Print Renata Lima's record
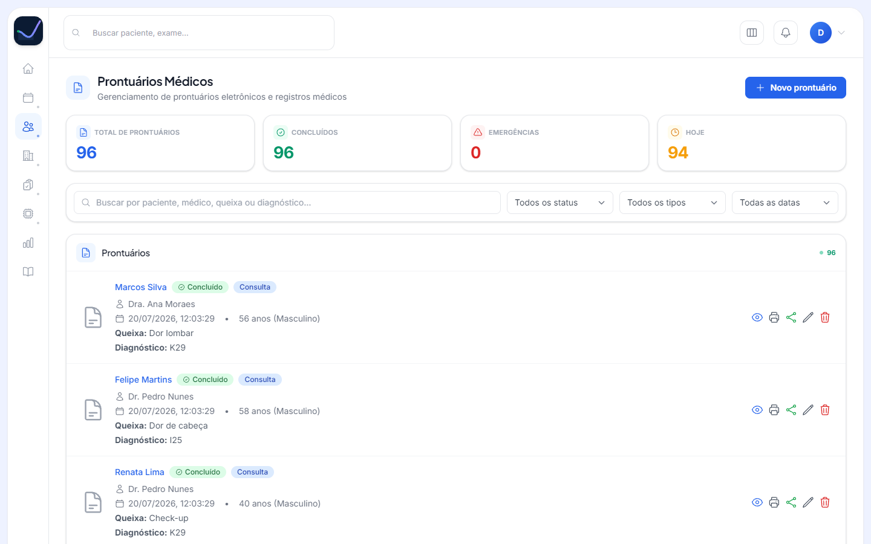This screenshot has height=544, width=871. [x=774, y=502]
